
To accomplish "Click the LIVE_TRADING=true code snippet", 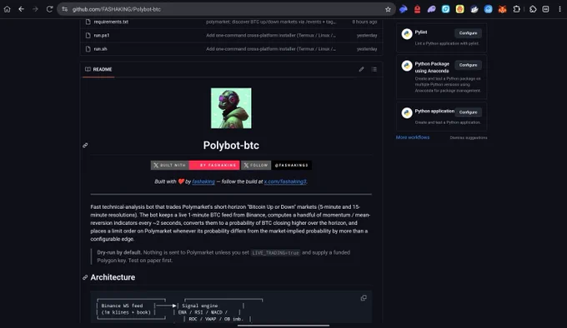I will 275,253.
